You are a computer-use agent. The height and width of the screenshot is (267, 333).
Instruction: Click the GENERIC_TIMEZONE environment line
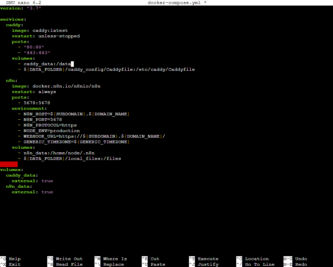click(x=74, y=142)
